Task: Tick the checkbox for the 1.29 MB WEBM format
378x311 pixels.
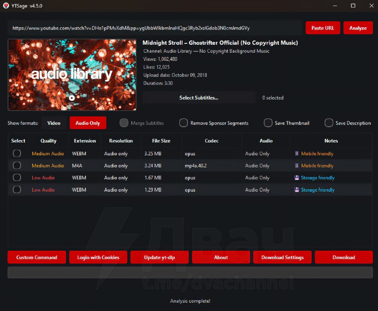Action: 17,189
